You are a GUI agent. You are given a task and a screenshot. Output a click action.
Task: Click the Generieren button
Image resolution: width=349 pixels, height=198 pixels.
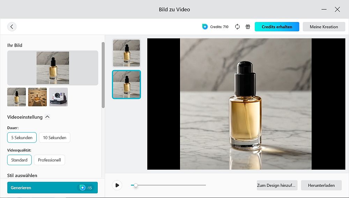[53, 188]
